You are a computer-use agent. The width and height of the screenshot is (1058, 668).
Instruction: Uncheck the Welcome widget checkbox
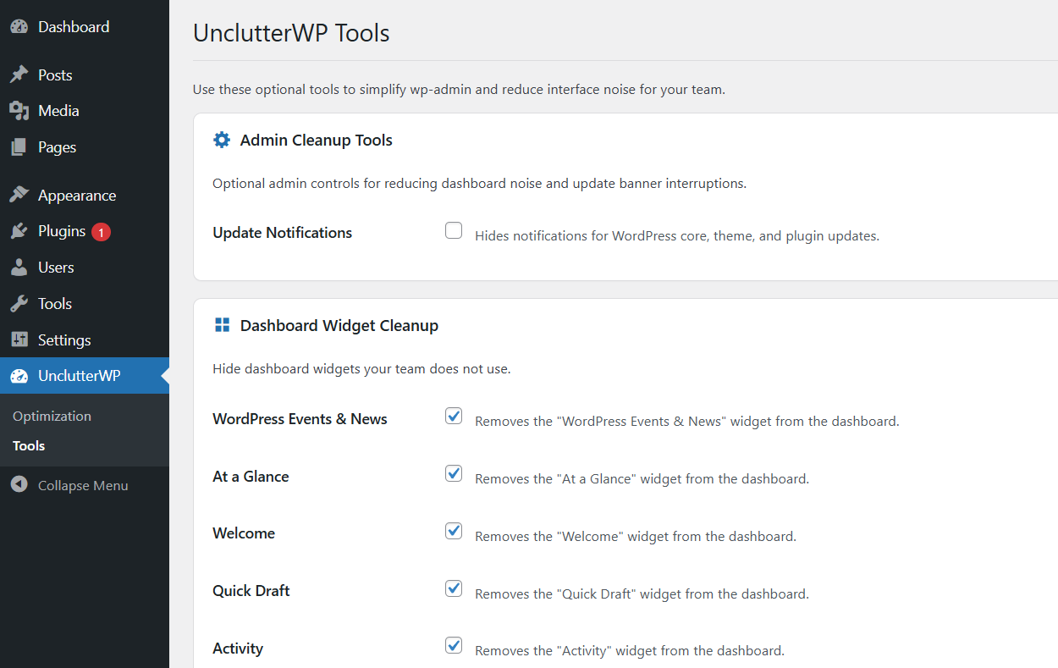(x=454, y=531)
